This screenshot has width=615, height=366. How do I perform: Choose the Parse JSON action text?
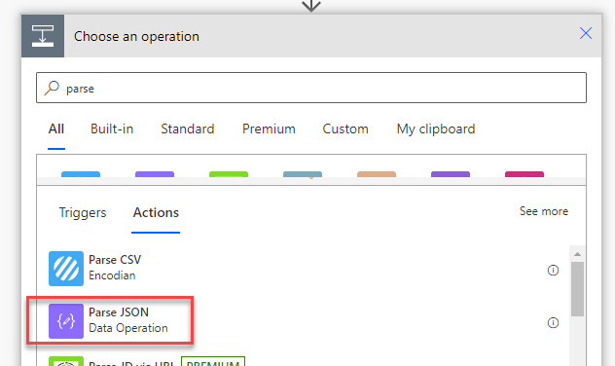119,312
